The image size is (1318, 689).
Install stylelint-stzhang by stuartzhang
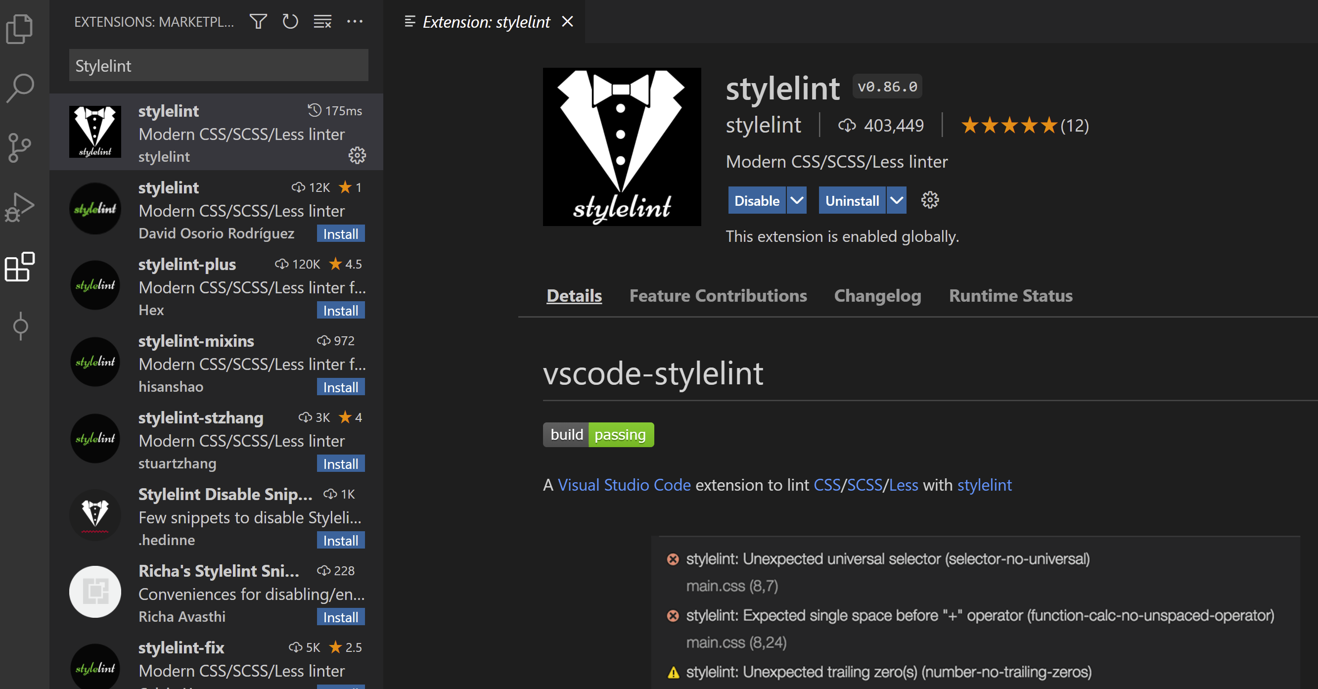tap(341, 464)
